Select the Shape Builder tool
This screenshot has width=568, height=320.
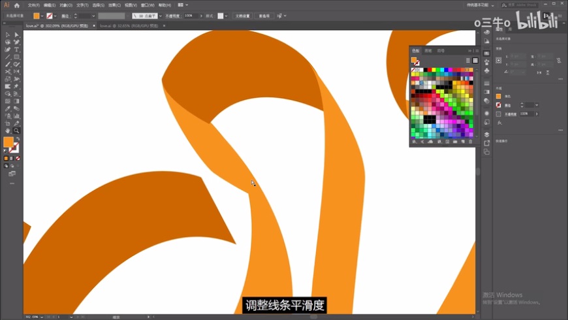click(x=8, y=94)
